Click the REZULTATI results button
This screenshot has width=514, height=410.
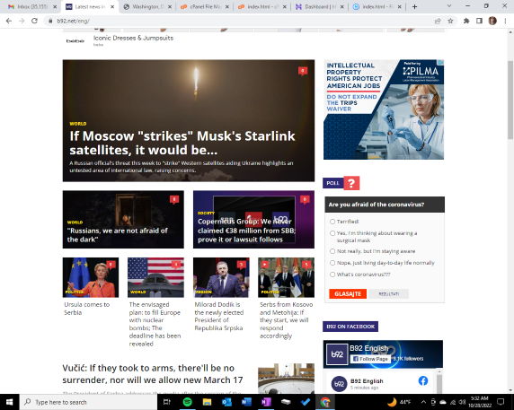[388, 294]
